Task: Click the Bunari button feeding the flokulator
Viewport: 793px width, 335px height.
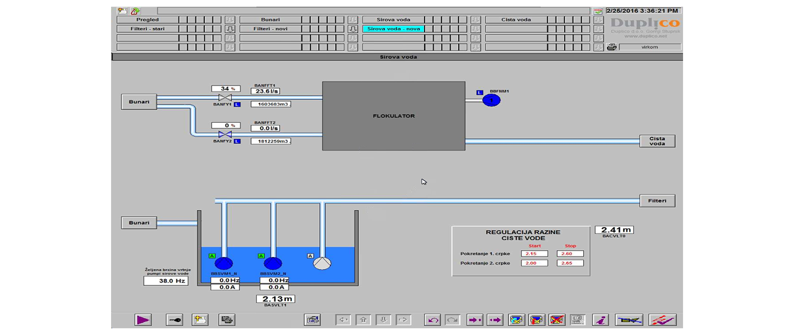Action: click(x=139, y=102)
